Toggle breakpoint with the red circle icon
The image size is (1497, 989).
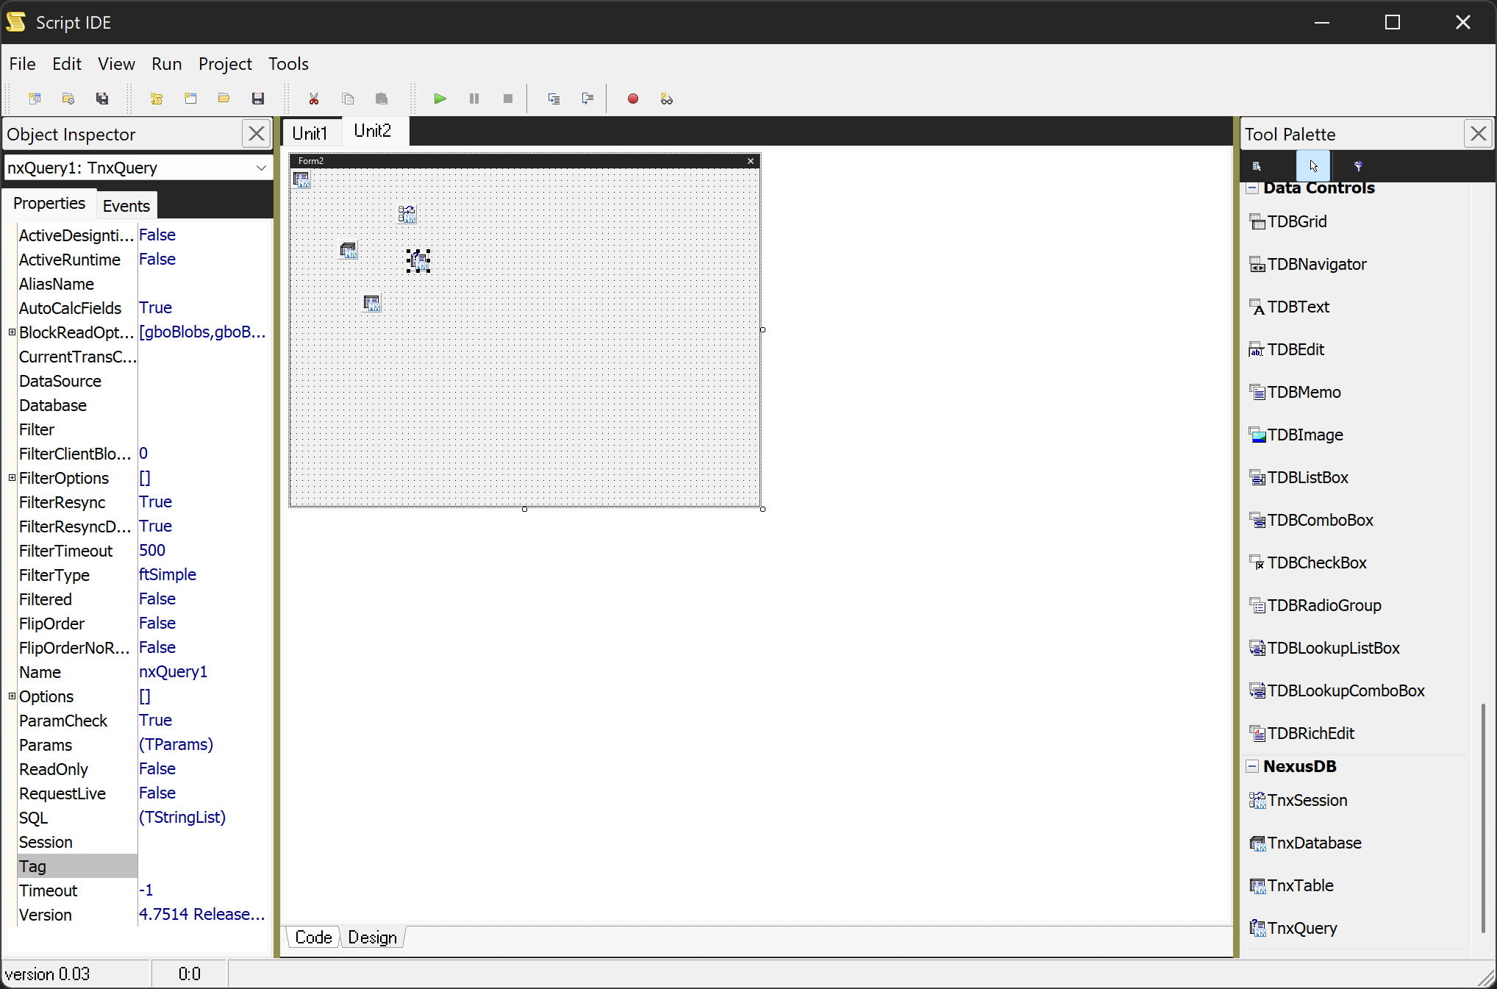[x=633, y=99]
